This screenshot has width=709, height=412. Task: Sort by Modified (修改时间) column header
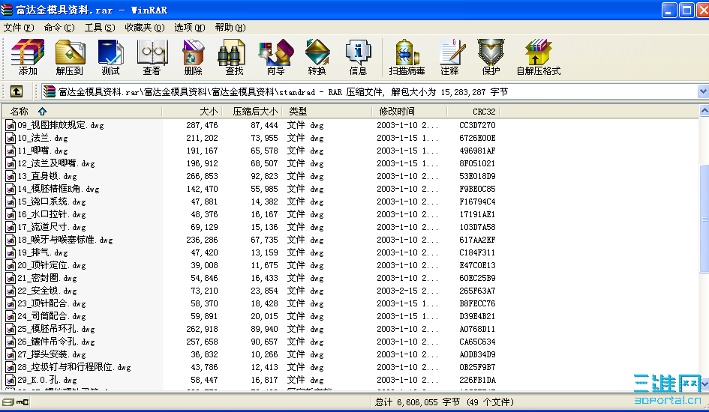click(410, 111)
